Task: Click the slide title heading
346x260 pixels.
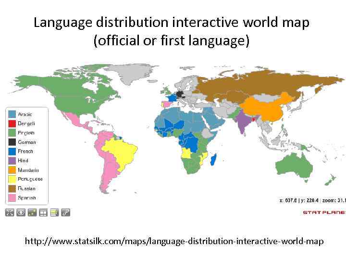Action: point(172,31)
